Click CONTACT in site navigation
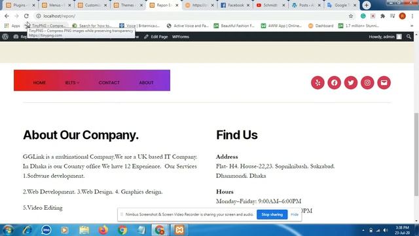 click(x=109, y=83)
